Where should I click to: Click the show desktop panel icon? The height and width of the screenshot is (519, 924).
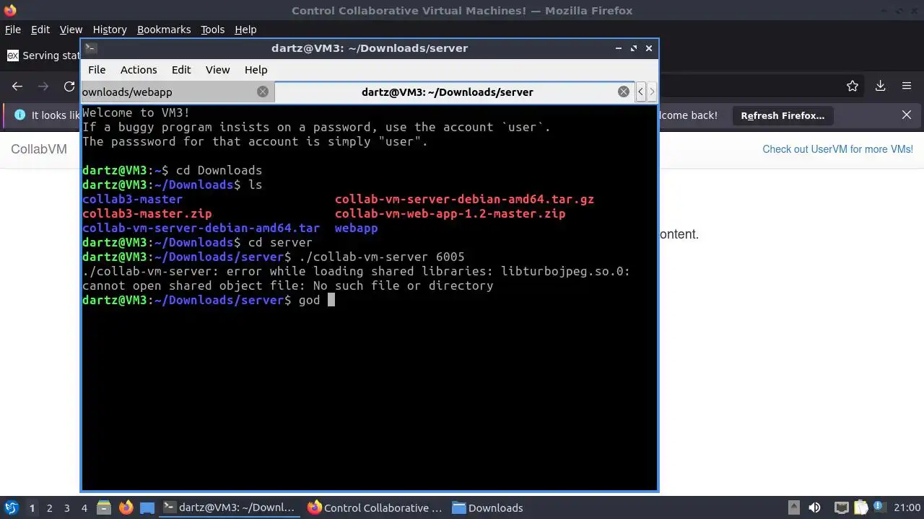147,507
